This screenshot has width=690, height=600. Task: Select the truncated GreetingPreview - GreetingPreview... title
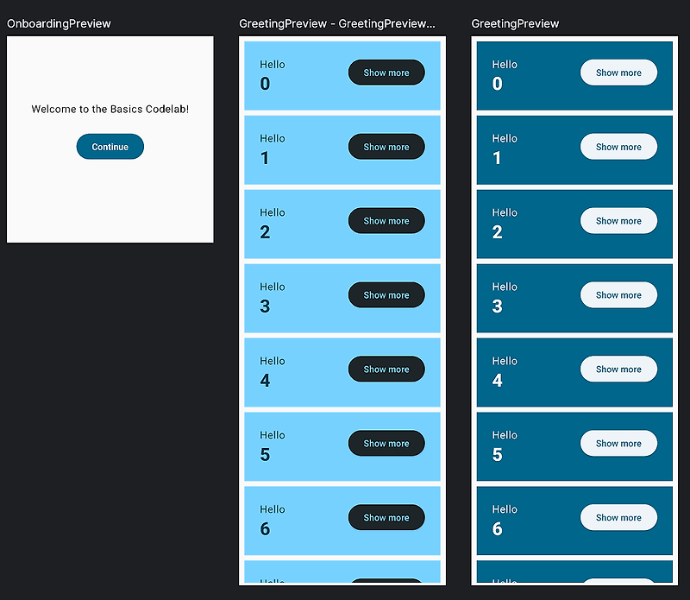pyautogui.click(x=337, y=23)
